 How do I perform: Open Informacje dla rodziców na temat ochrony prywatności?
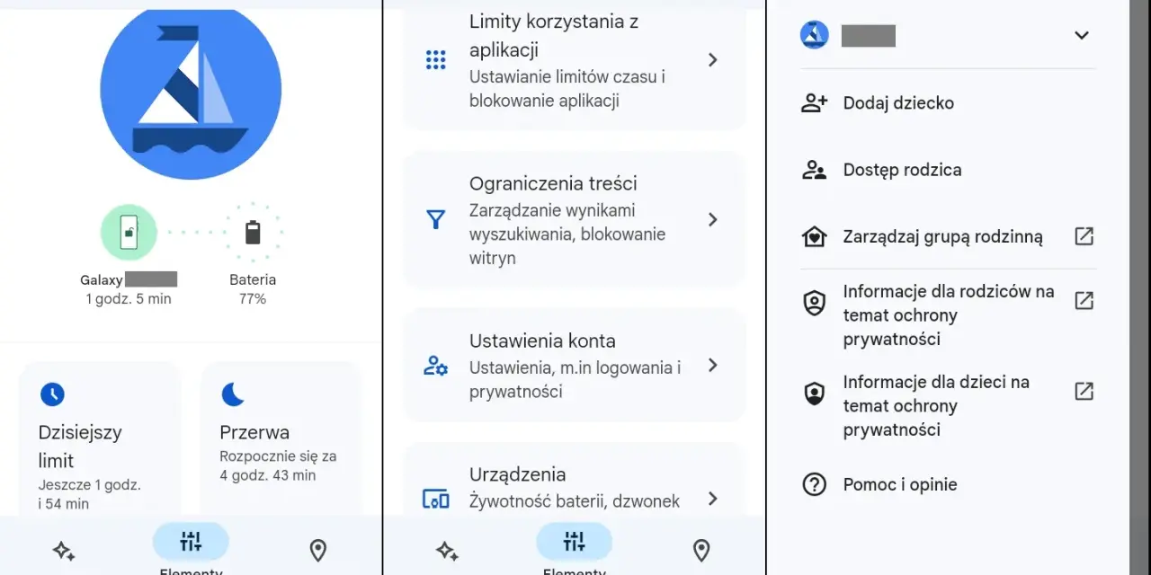coord(948,315)
